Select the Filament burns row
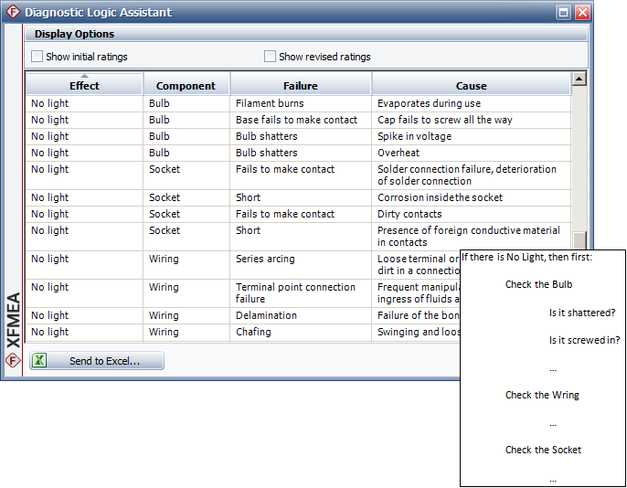The image size is (627, 488). coord(270,103)
